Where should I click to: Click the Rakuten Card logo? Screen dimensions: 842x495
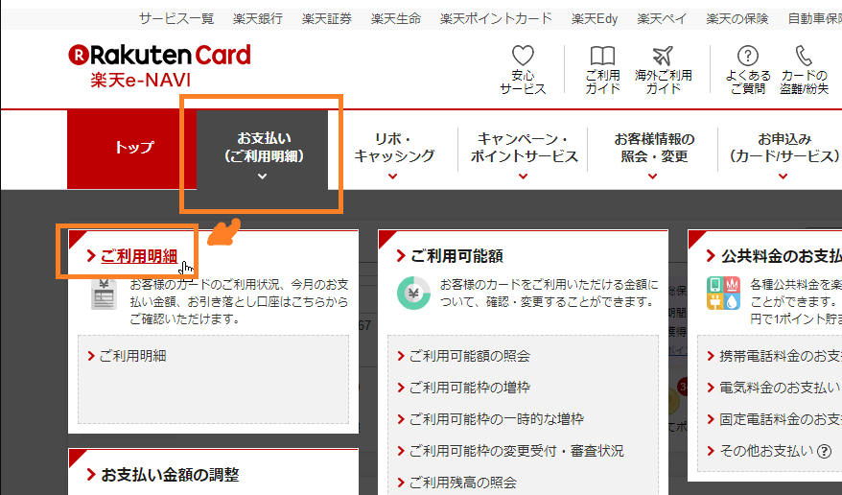click(159, 56)
